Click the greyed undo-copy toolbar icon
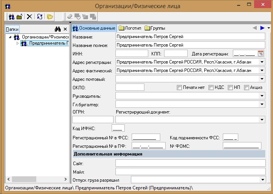The height and width of the screenshot is (194, 273). pos(78,17)
